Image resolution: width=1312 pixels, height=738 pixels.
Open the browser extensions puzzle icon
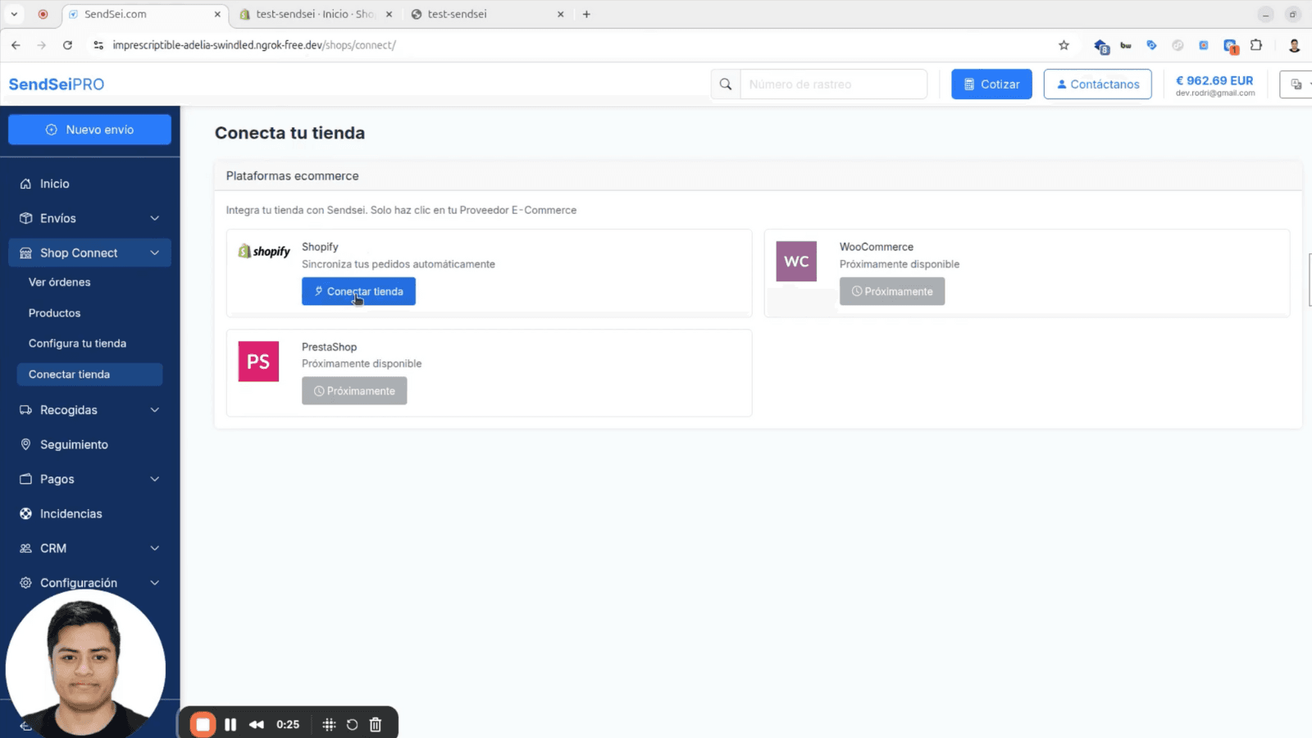tap(1256, 45)
